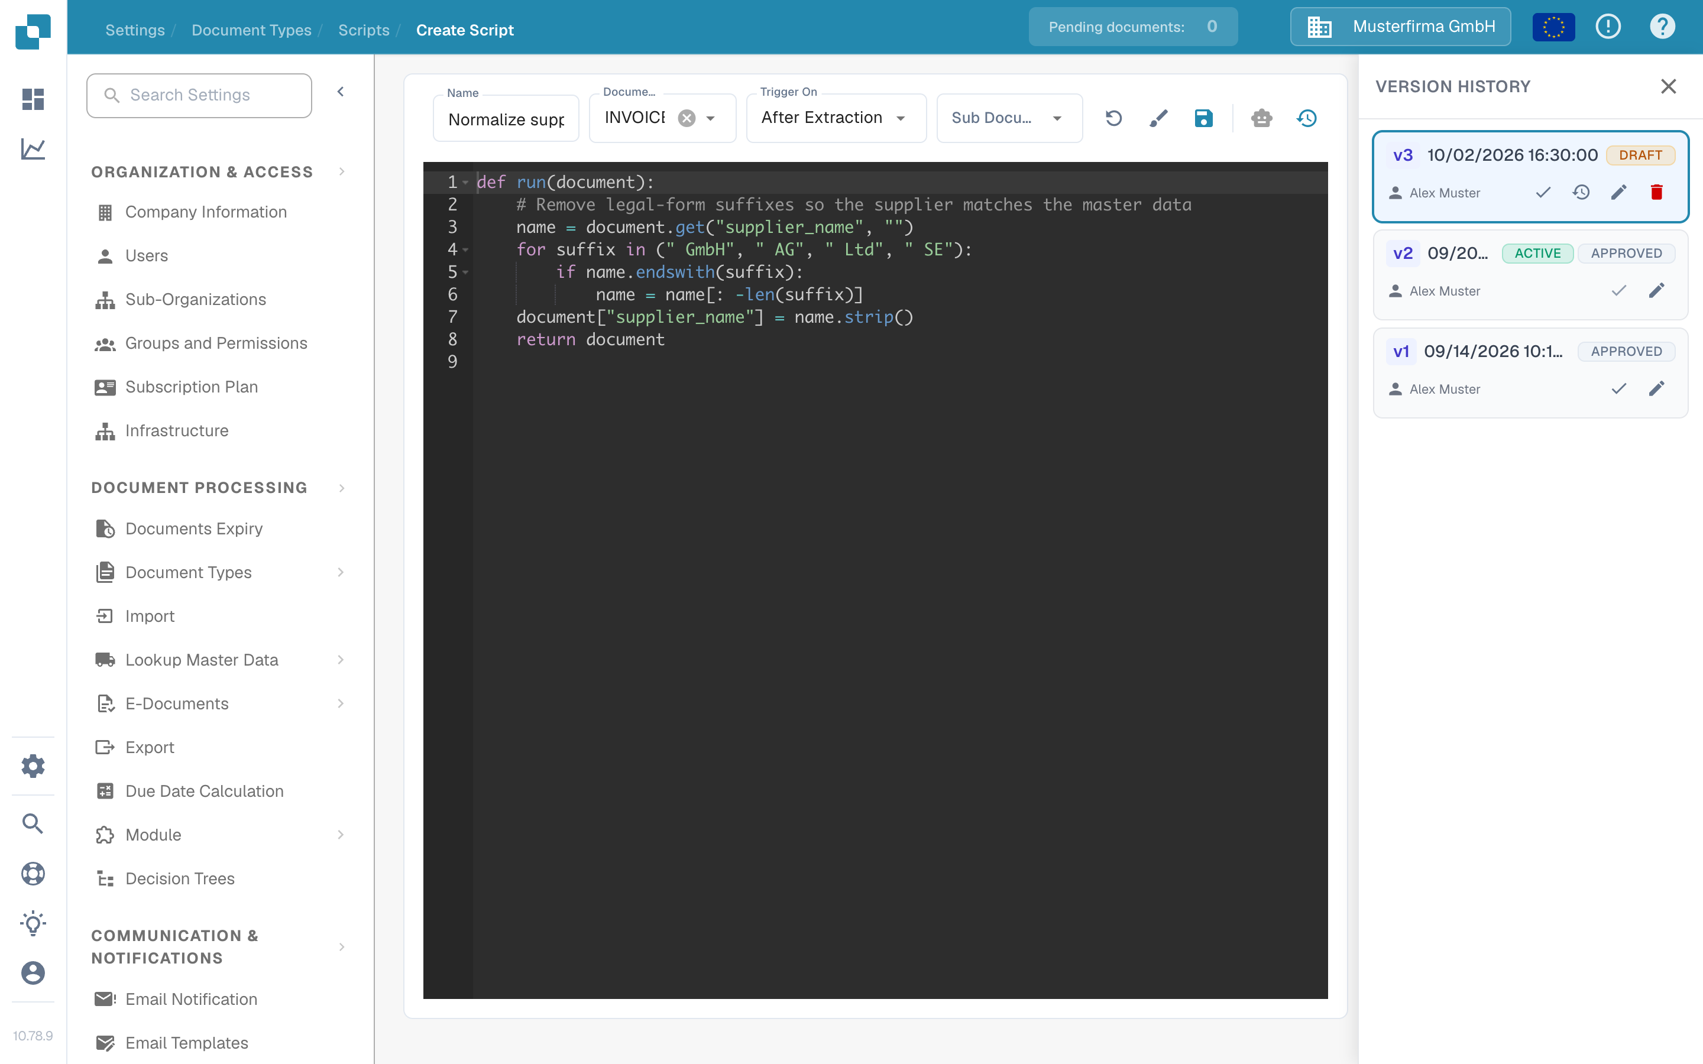Switch region via the EU flag

coord(1554,27)
